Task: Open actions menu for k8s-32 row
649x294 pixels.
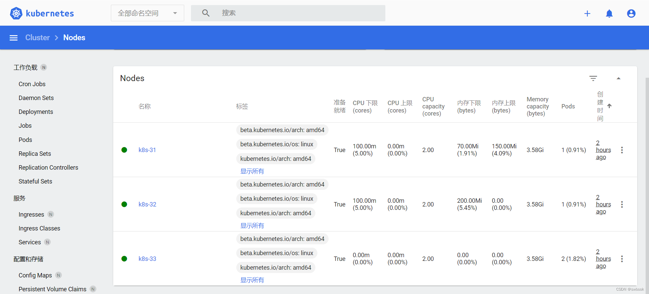Action: point(622,204)
